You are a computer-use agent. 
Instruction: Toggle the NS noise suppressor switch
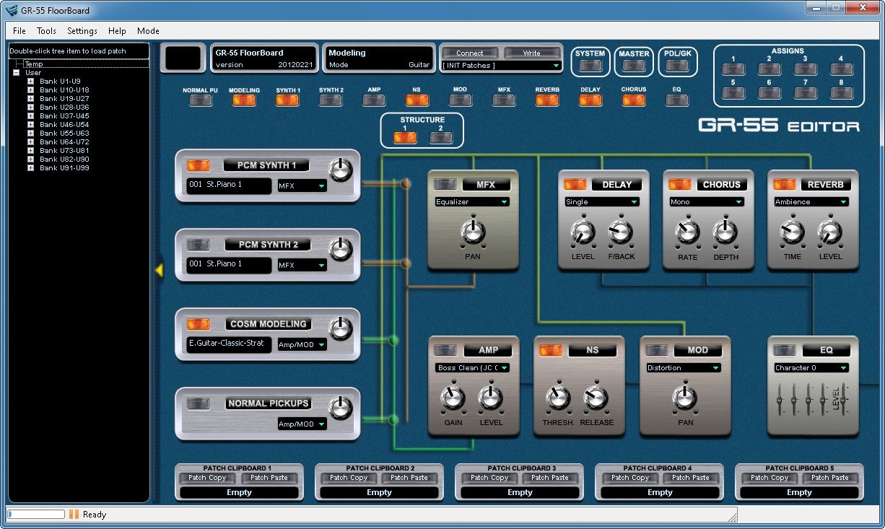tap(551, 350)
